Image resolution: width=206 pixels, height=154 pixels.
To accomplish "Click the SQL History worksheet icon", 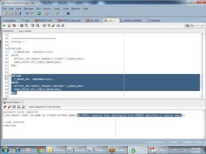I will tap(58, 26).
